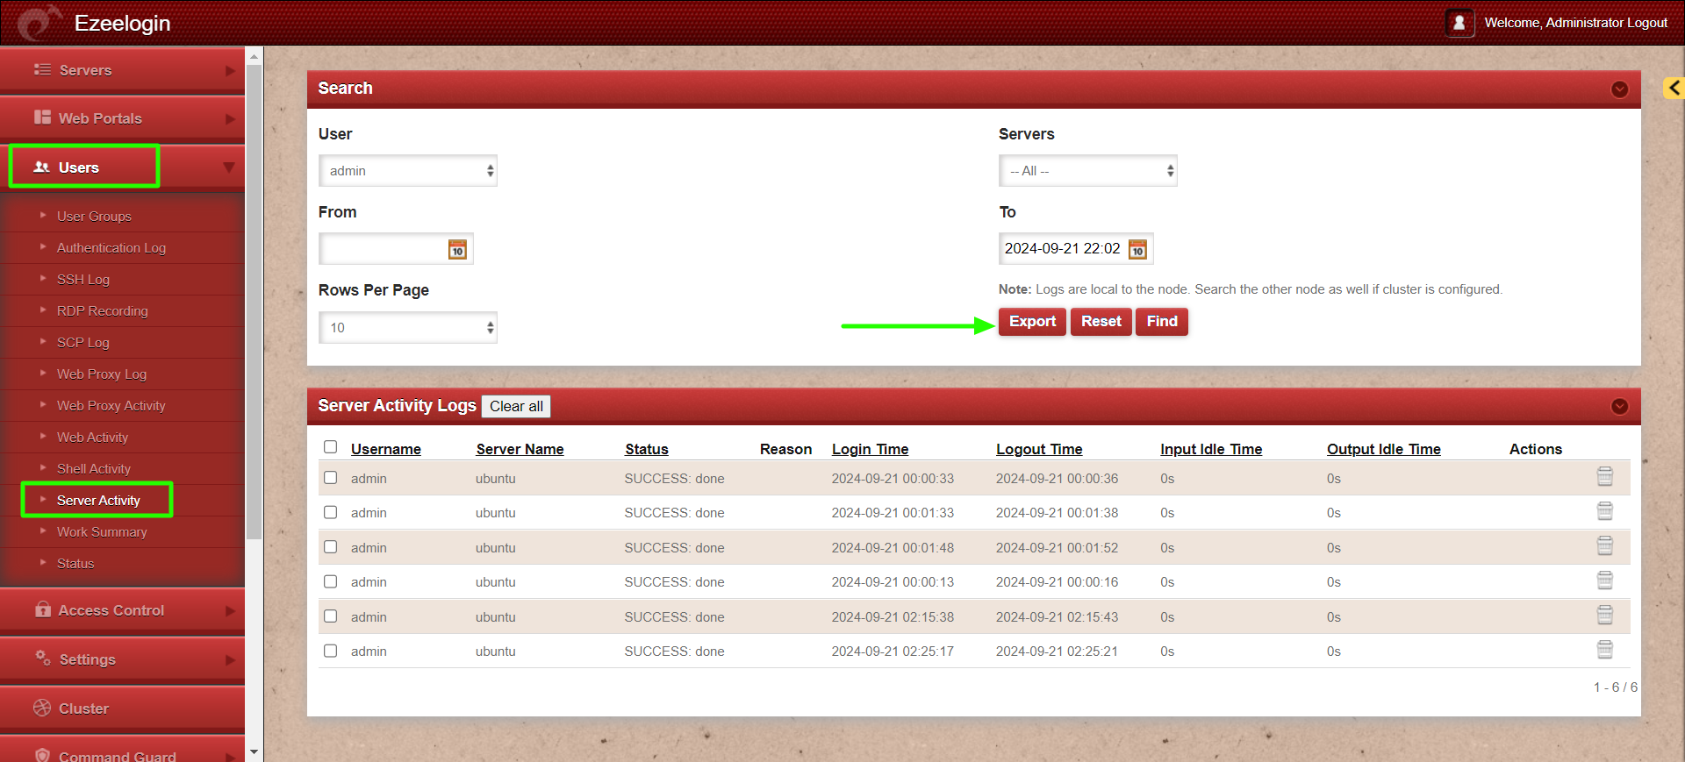
Task: Open the To date calendar picker
Action: coord(1137,250)
